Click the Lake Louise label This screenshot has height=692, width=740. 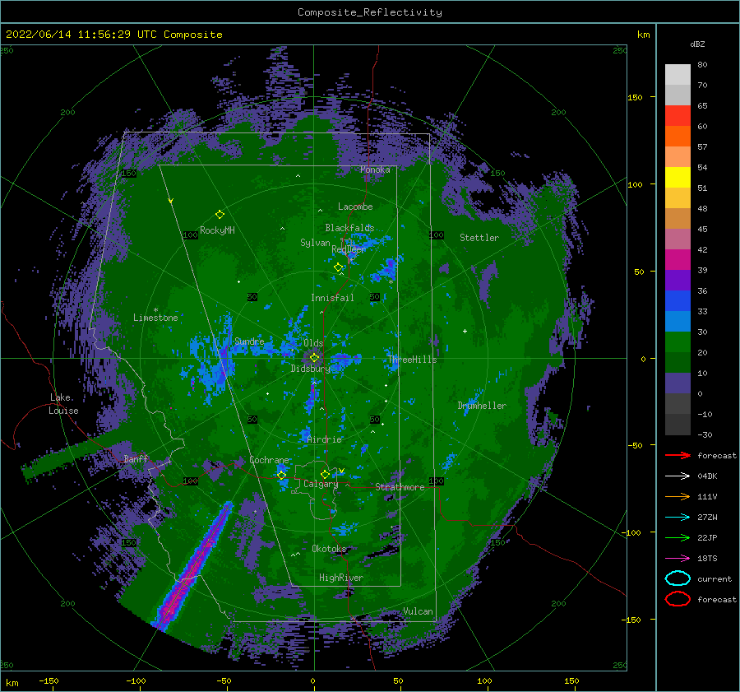coord(63,404)
